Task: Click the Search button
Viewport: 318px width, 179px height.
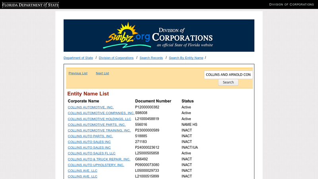Action: click(x=228, y=82)
